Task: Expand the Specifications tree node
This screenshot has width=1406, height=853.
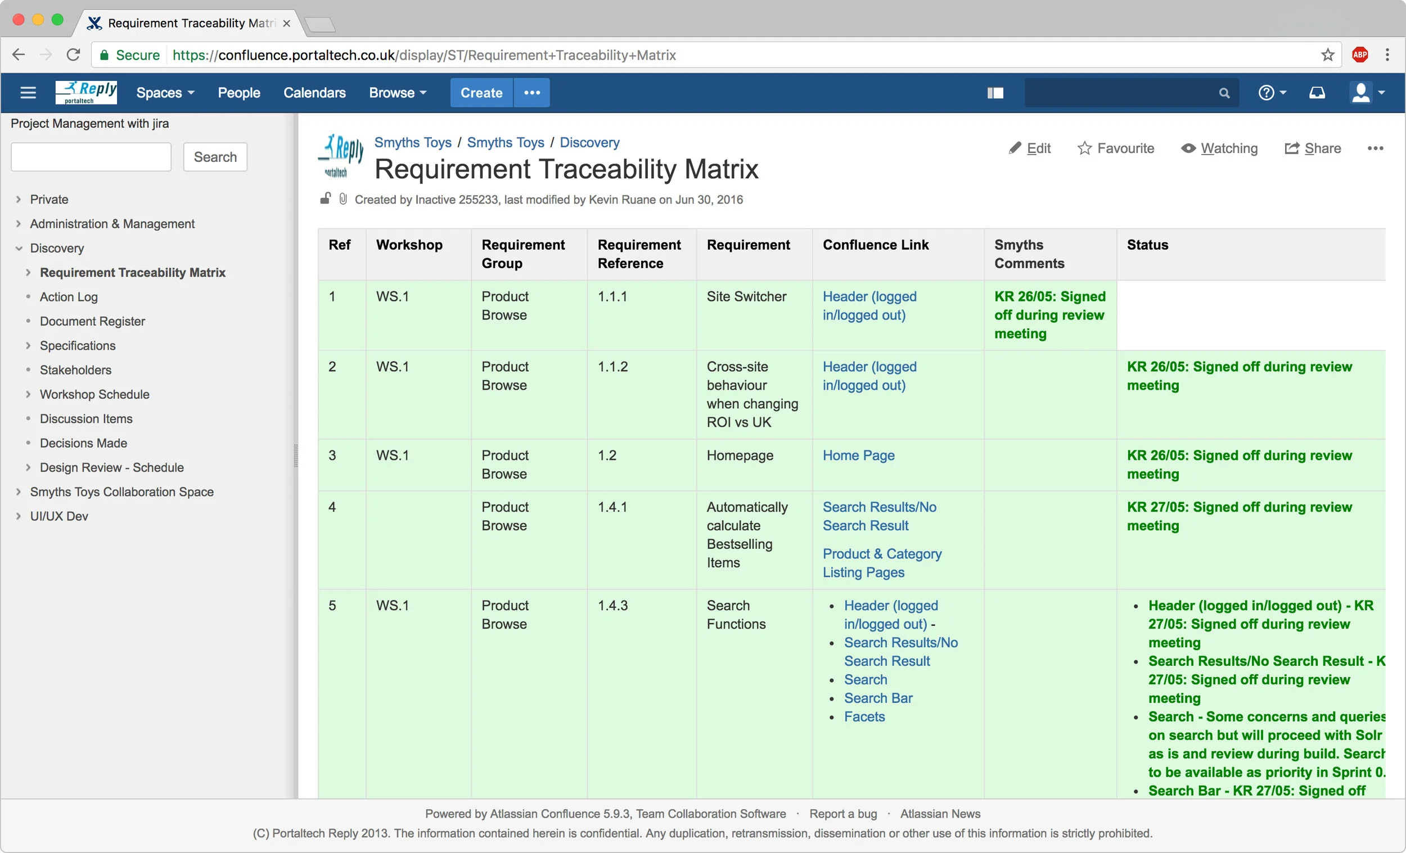Action: click(28, 346)
